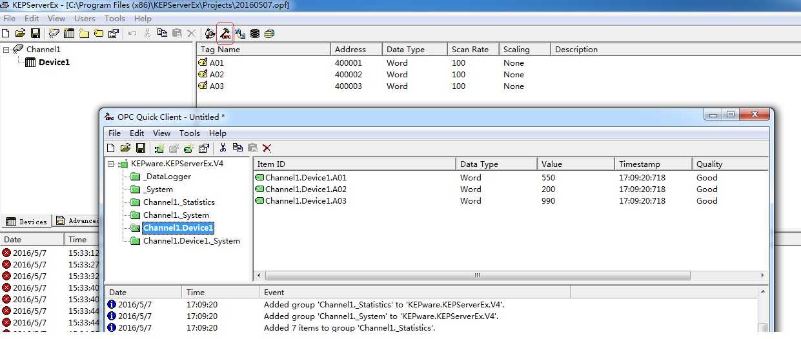
Task: Open Edit menu in OPC Quick Client
Action: pos(137,133)
